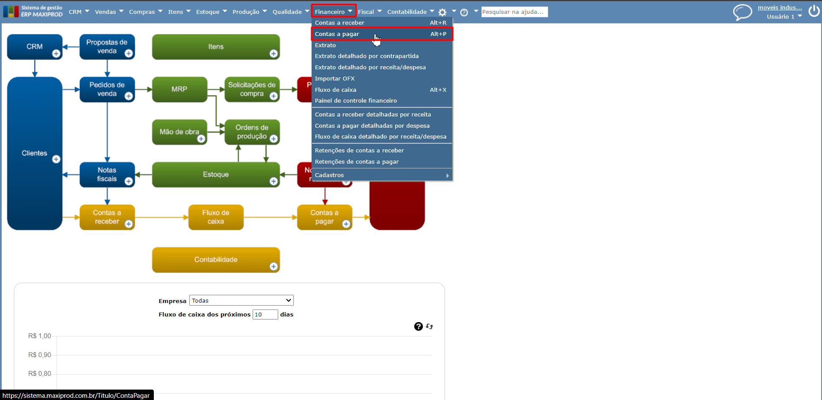The image size is (822, 400).
Task: Choose Contas a pagar detalhadas por despesa
Action: click(382, 126)
